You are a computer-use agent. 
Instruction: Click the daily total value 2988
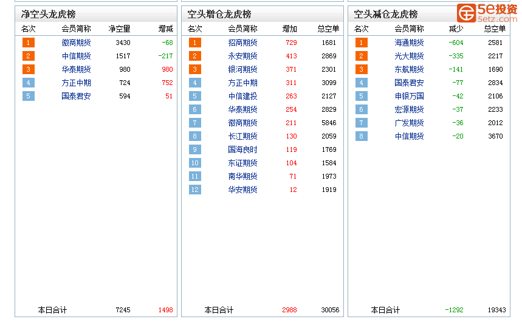pyautogui.click(x=289, y=310)
